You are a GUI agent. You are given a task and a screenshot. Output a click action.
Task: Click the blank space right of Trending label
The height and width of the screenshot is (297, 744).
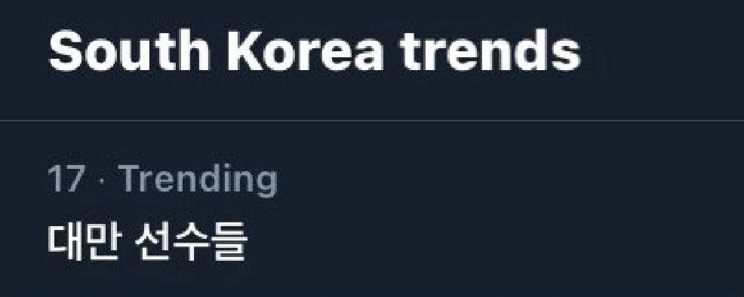click(x=508, y=180)
